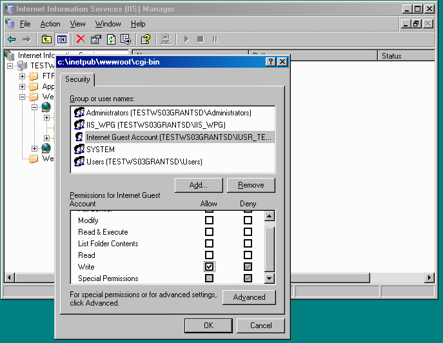Expand the App folder node
The image size is (443, 343).
(x=22, y=86)
